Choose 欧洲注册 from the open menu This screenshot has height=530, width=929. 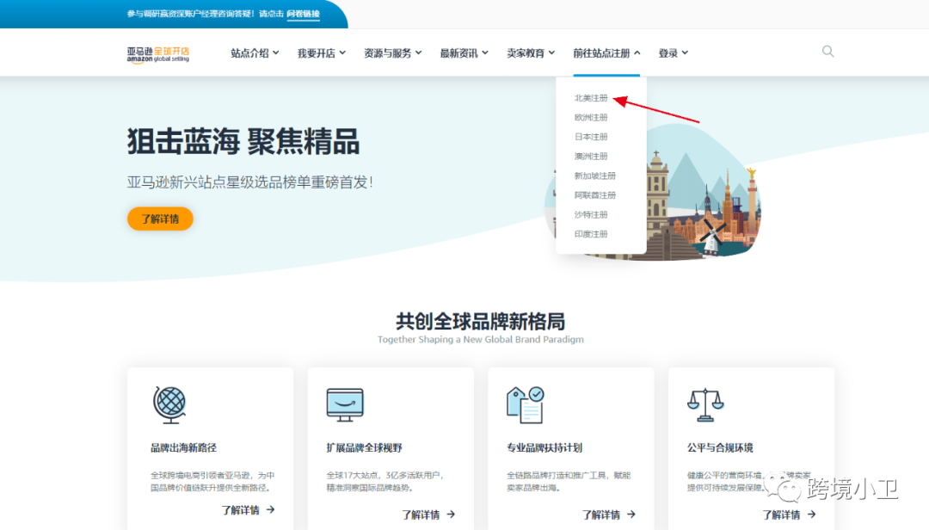tap(591, 117)
